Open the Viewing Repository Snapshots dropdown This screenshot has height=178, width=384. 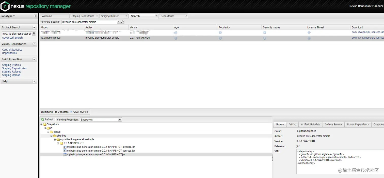point(120,120)
